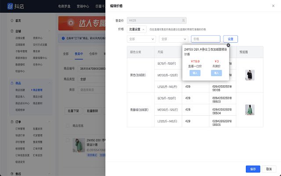Open 订单开票 in the sidebar

37,149
